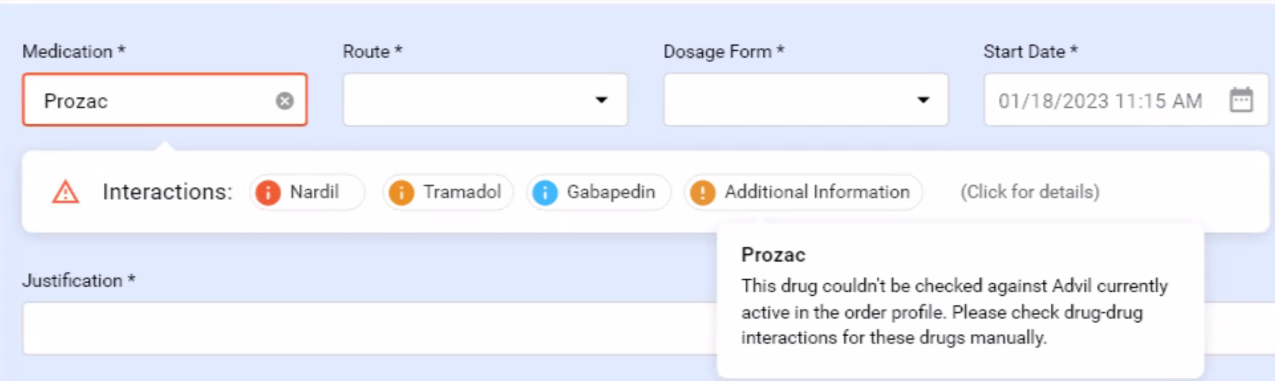The image size is (1275, 381).
Task: Click into the Start Date text field
Action: pos(1100,101)
